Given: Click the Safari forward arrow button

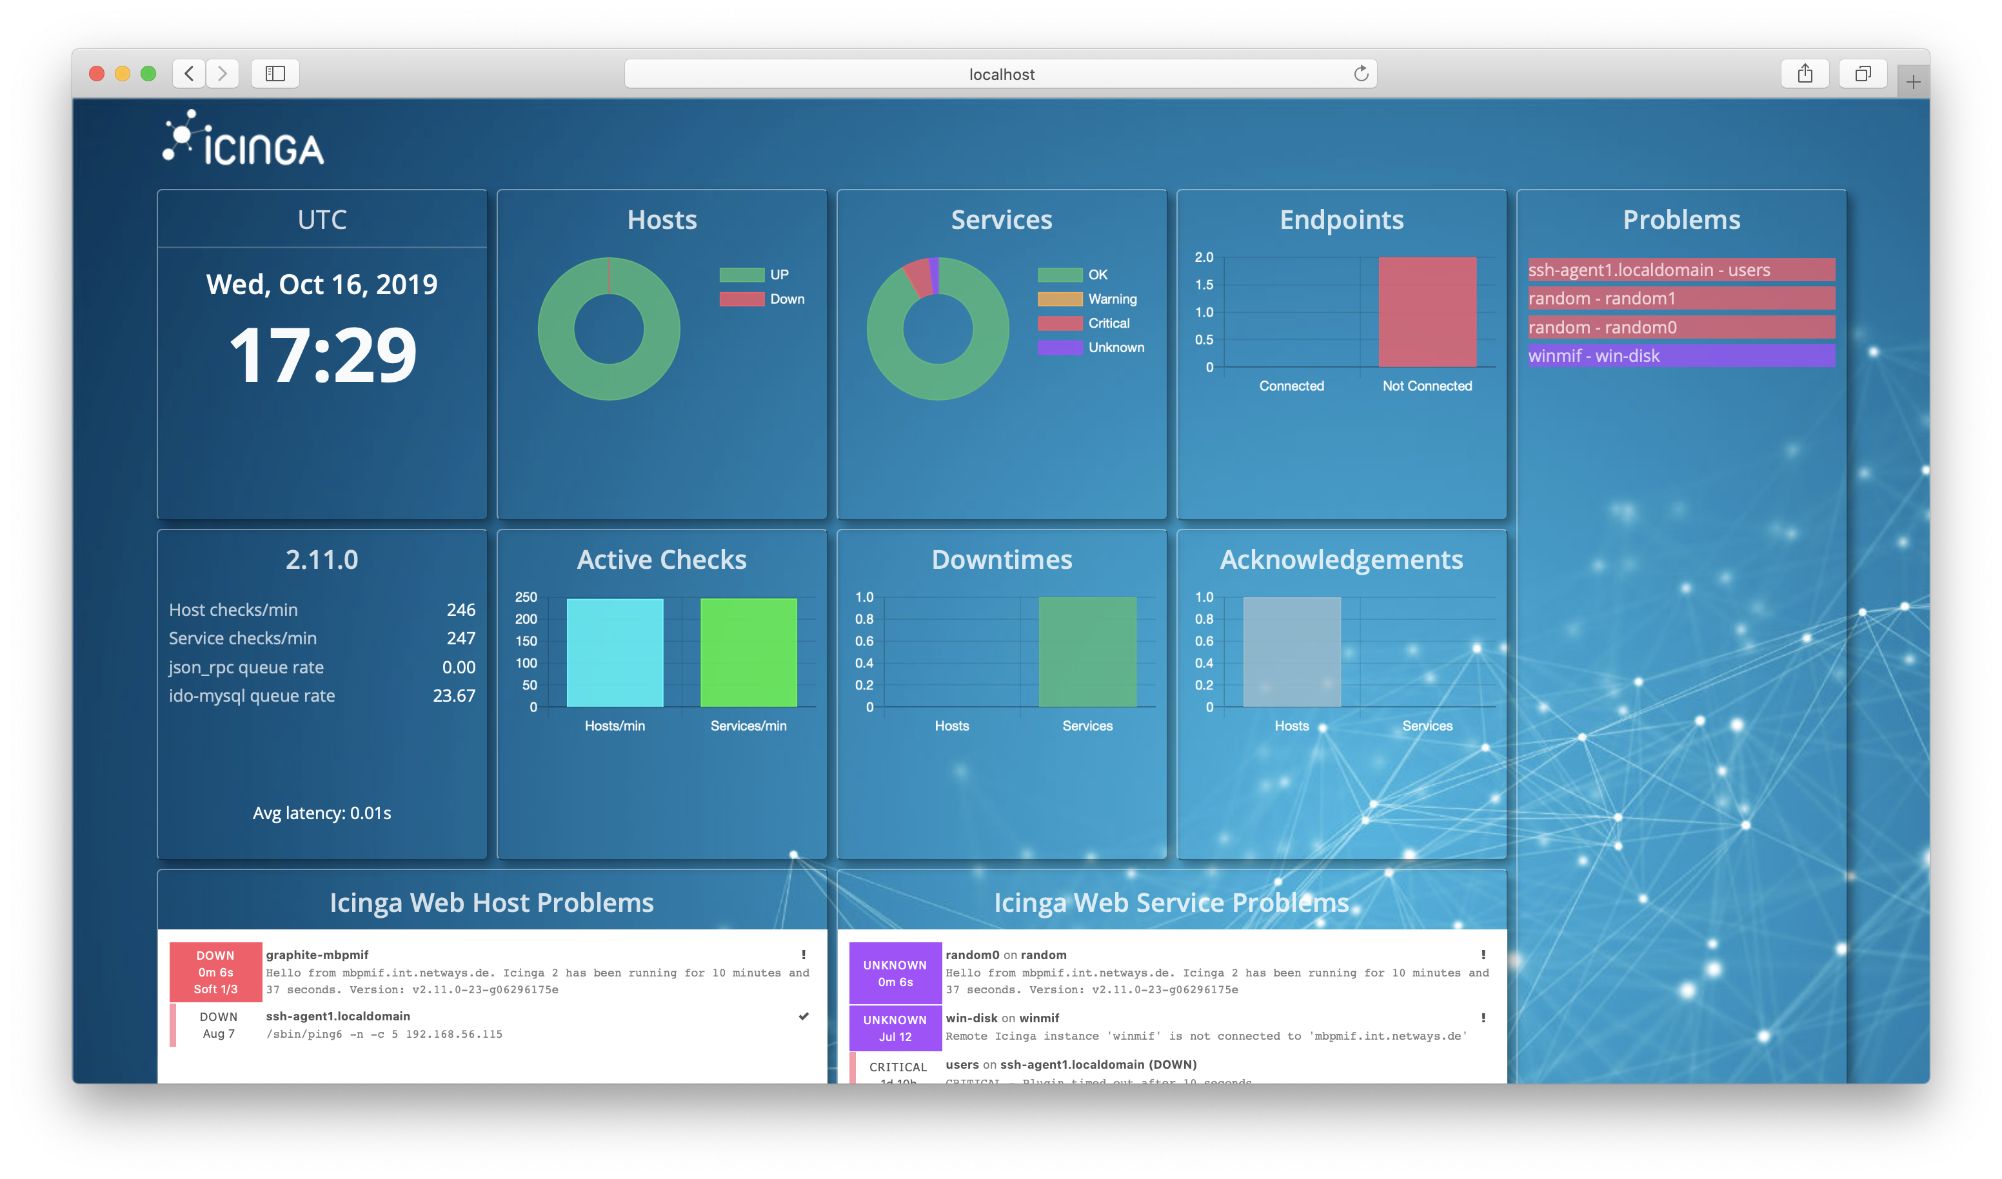Looking at the screenshot, I should point(223,74).
